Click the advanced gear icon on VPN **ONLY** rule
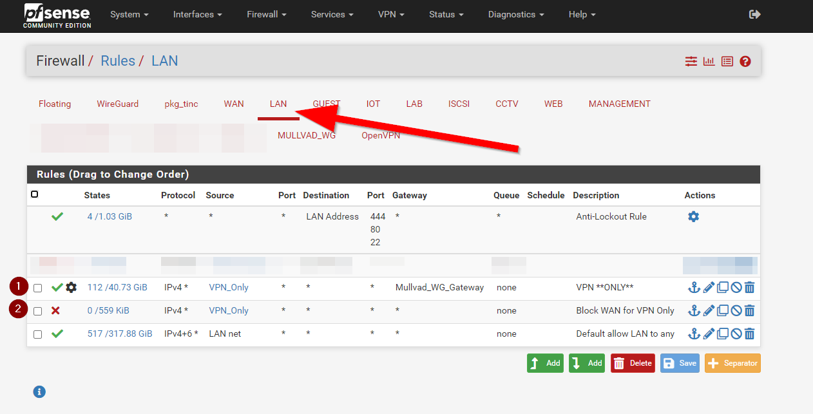This screenshot has height=414, width=813. point(72,287)
